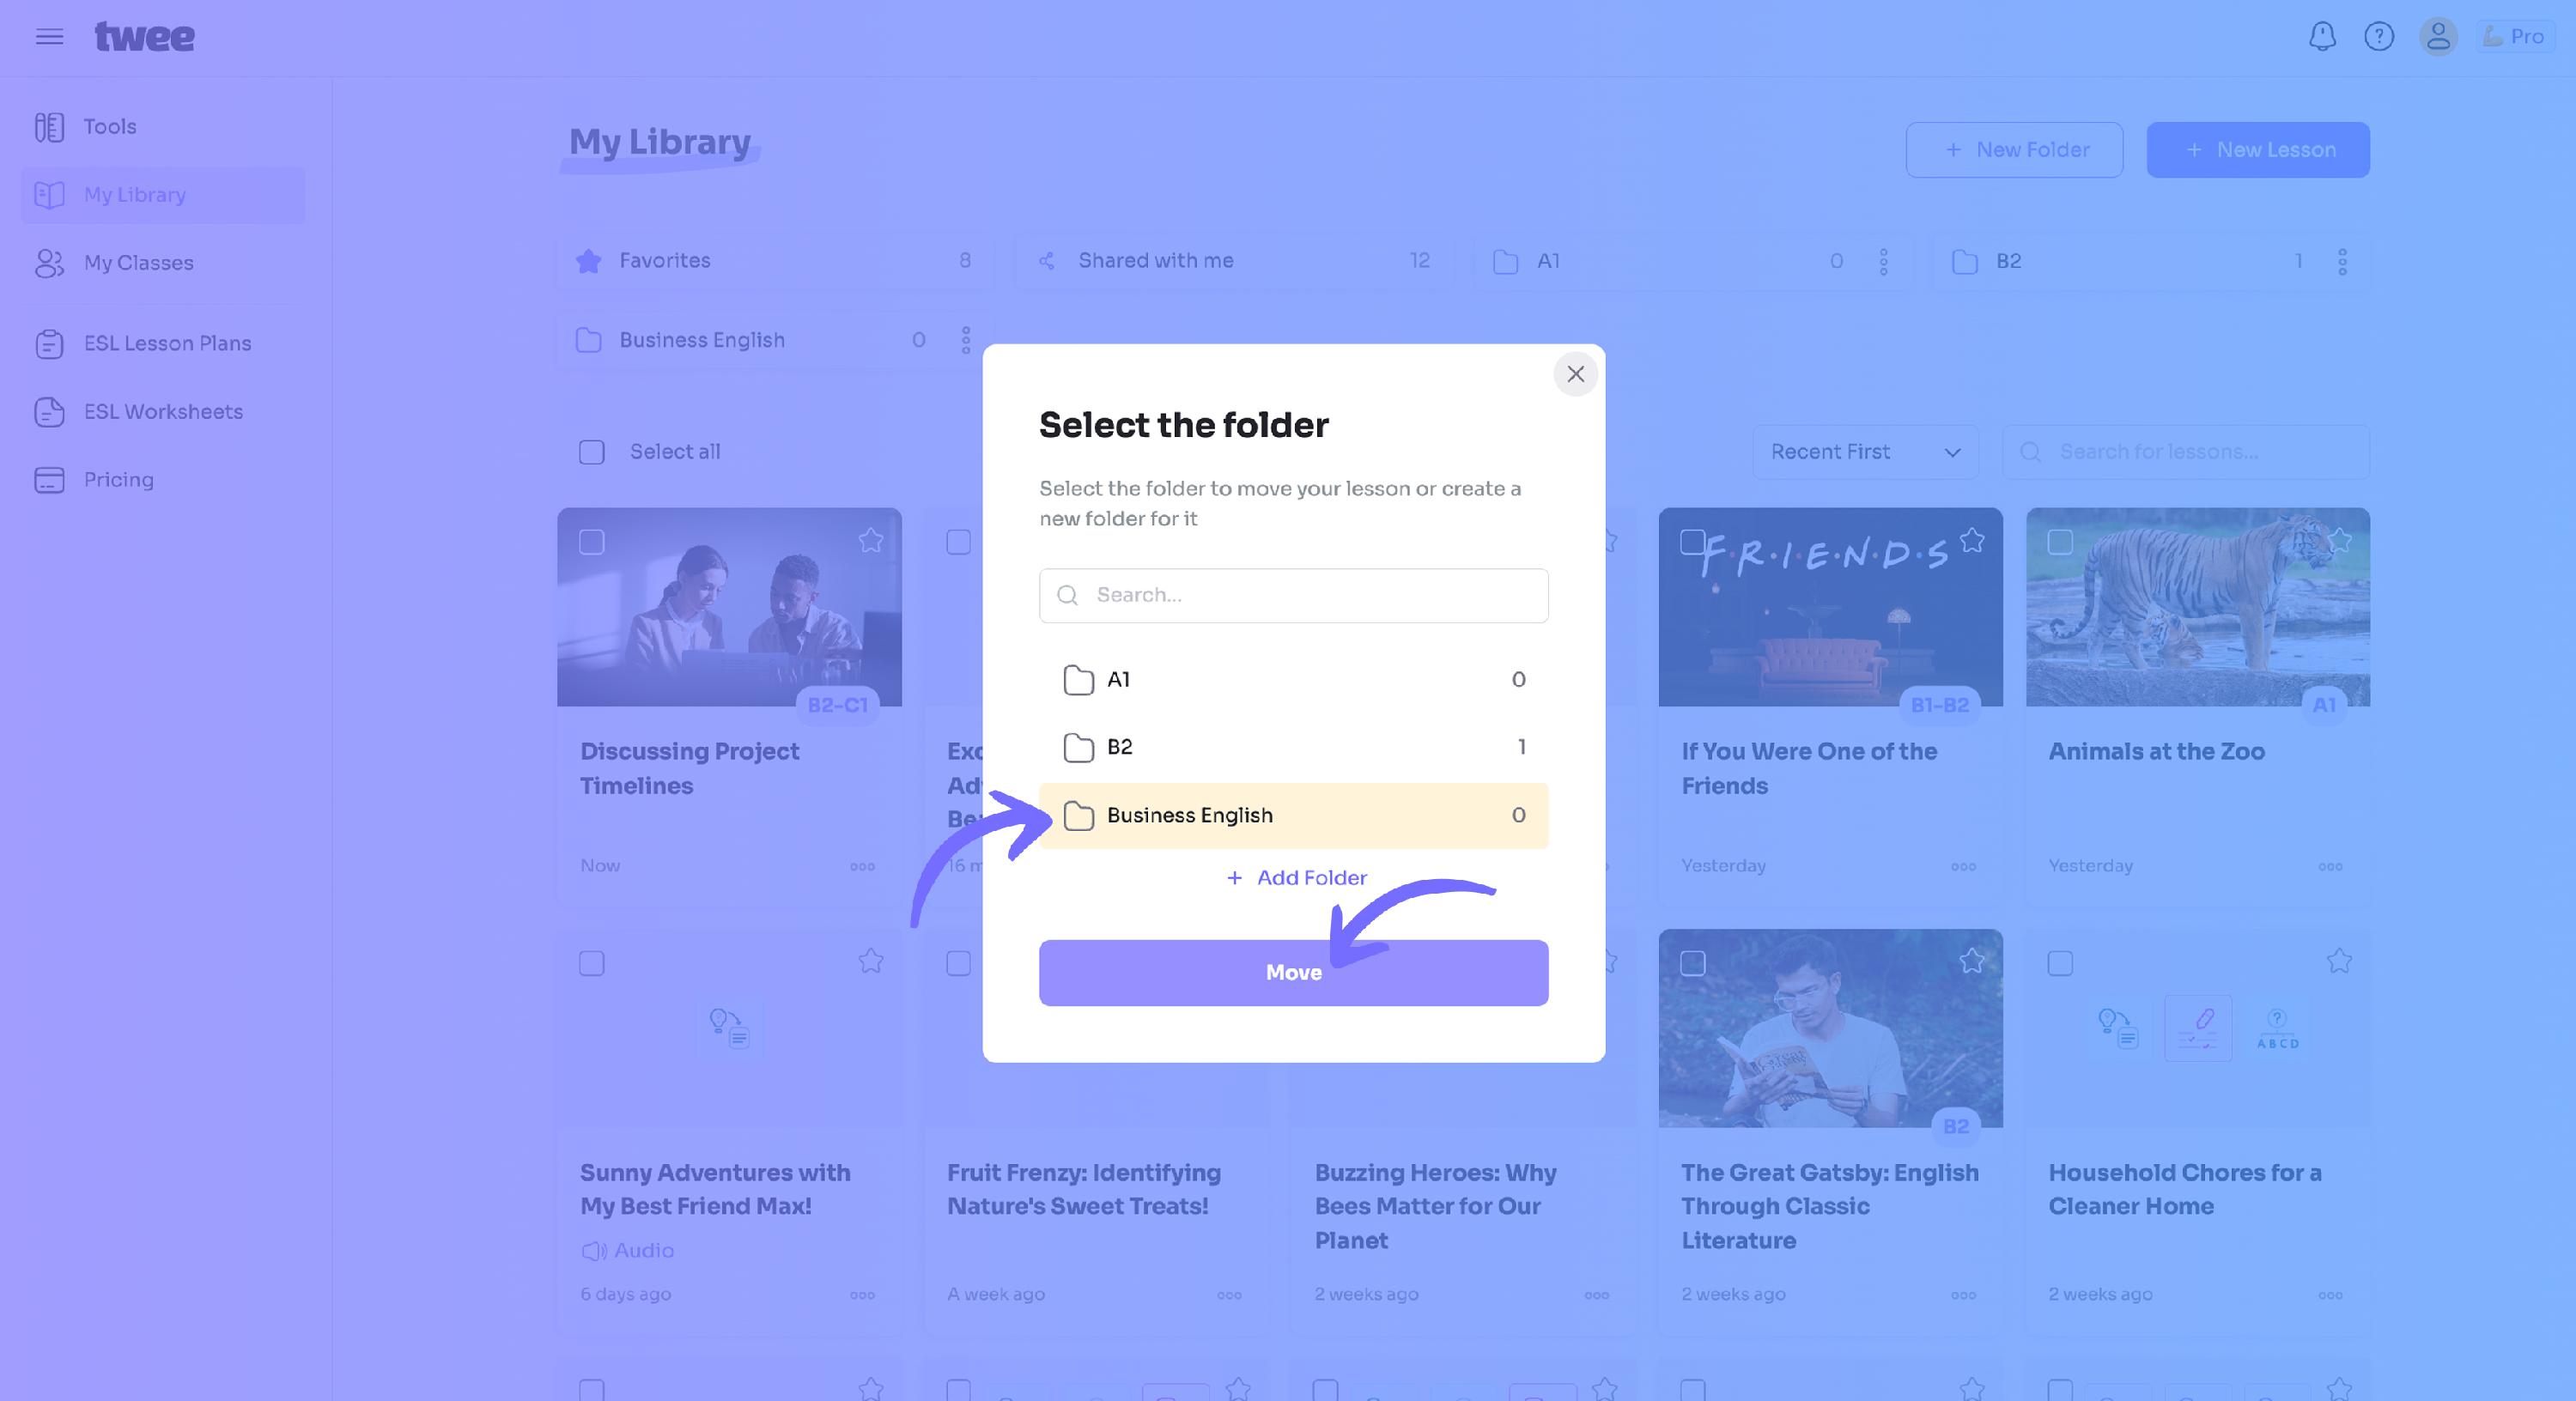This screenshot has width=2576, height=1401.
Task: Star the Discussing Project Timelines lesson
Action: pyautogui.click(x=871, y=541)
